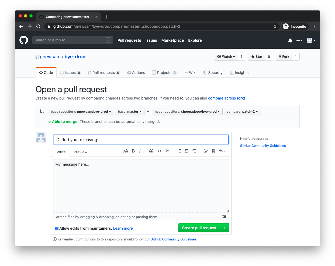Add a numbered list
The width and height of the screenshot is (335, 266).
pyautogui.click(x=187, y=151)
